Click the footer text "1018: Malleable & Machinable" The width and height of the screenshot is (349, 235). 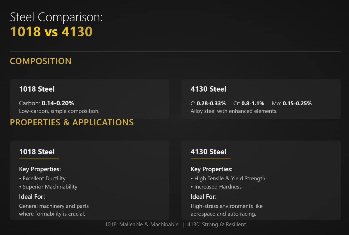(x=142, y=225)
